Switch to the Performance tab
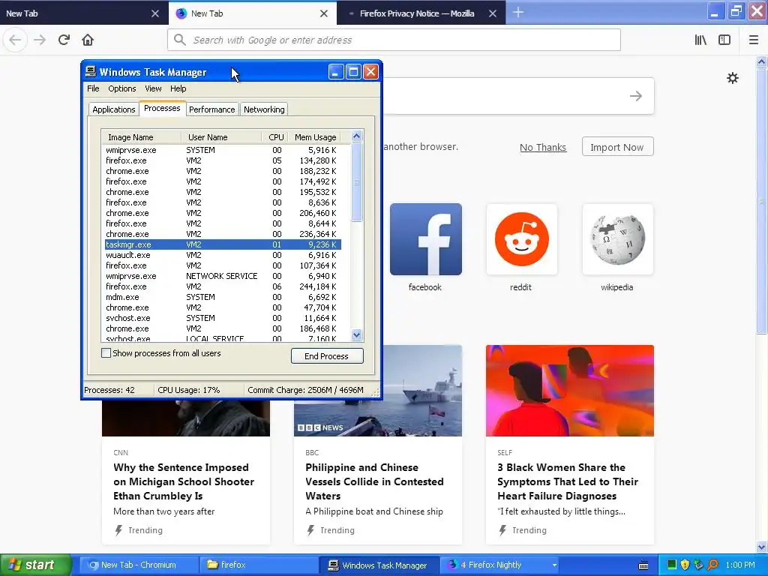Screen dimensions: 768x576 point(212,109)
